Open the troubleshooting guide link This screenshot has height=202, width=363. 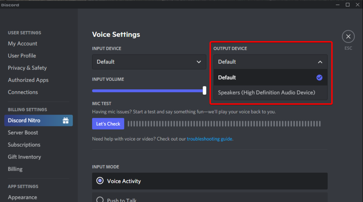209,139
